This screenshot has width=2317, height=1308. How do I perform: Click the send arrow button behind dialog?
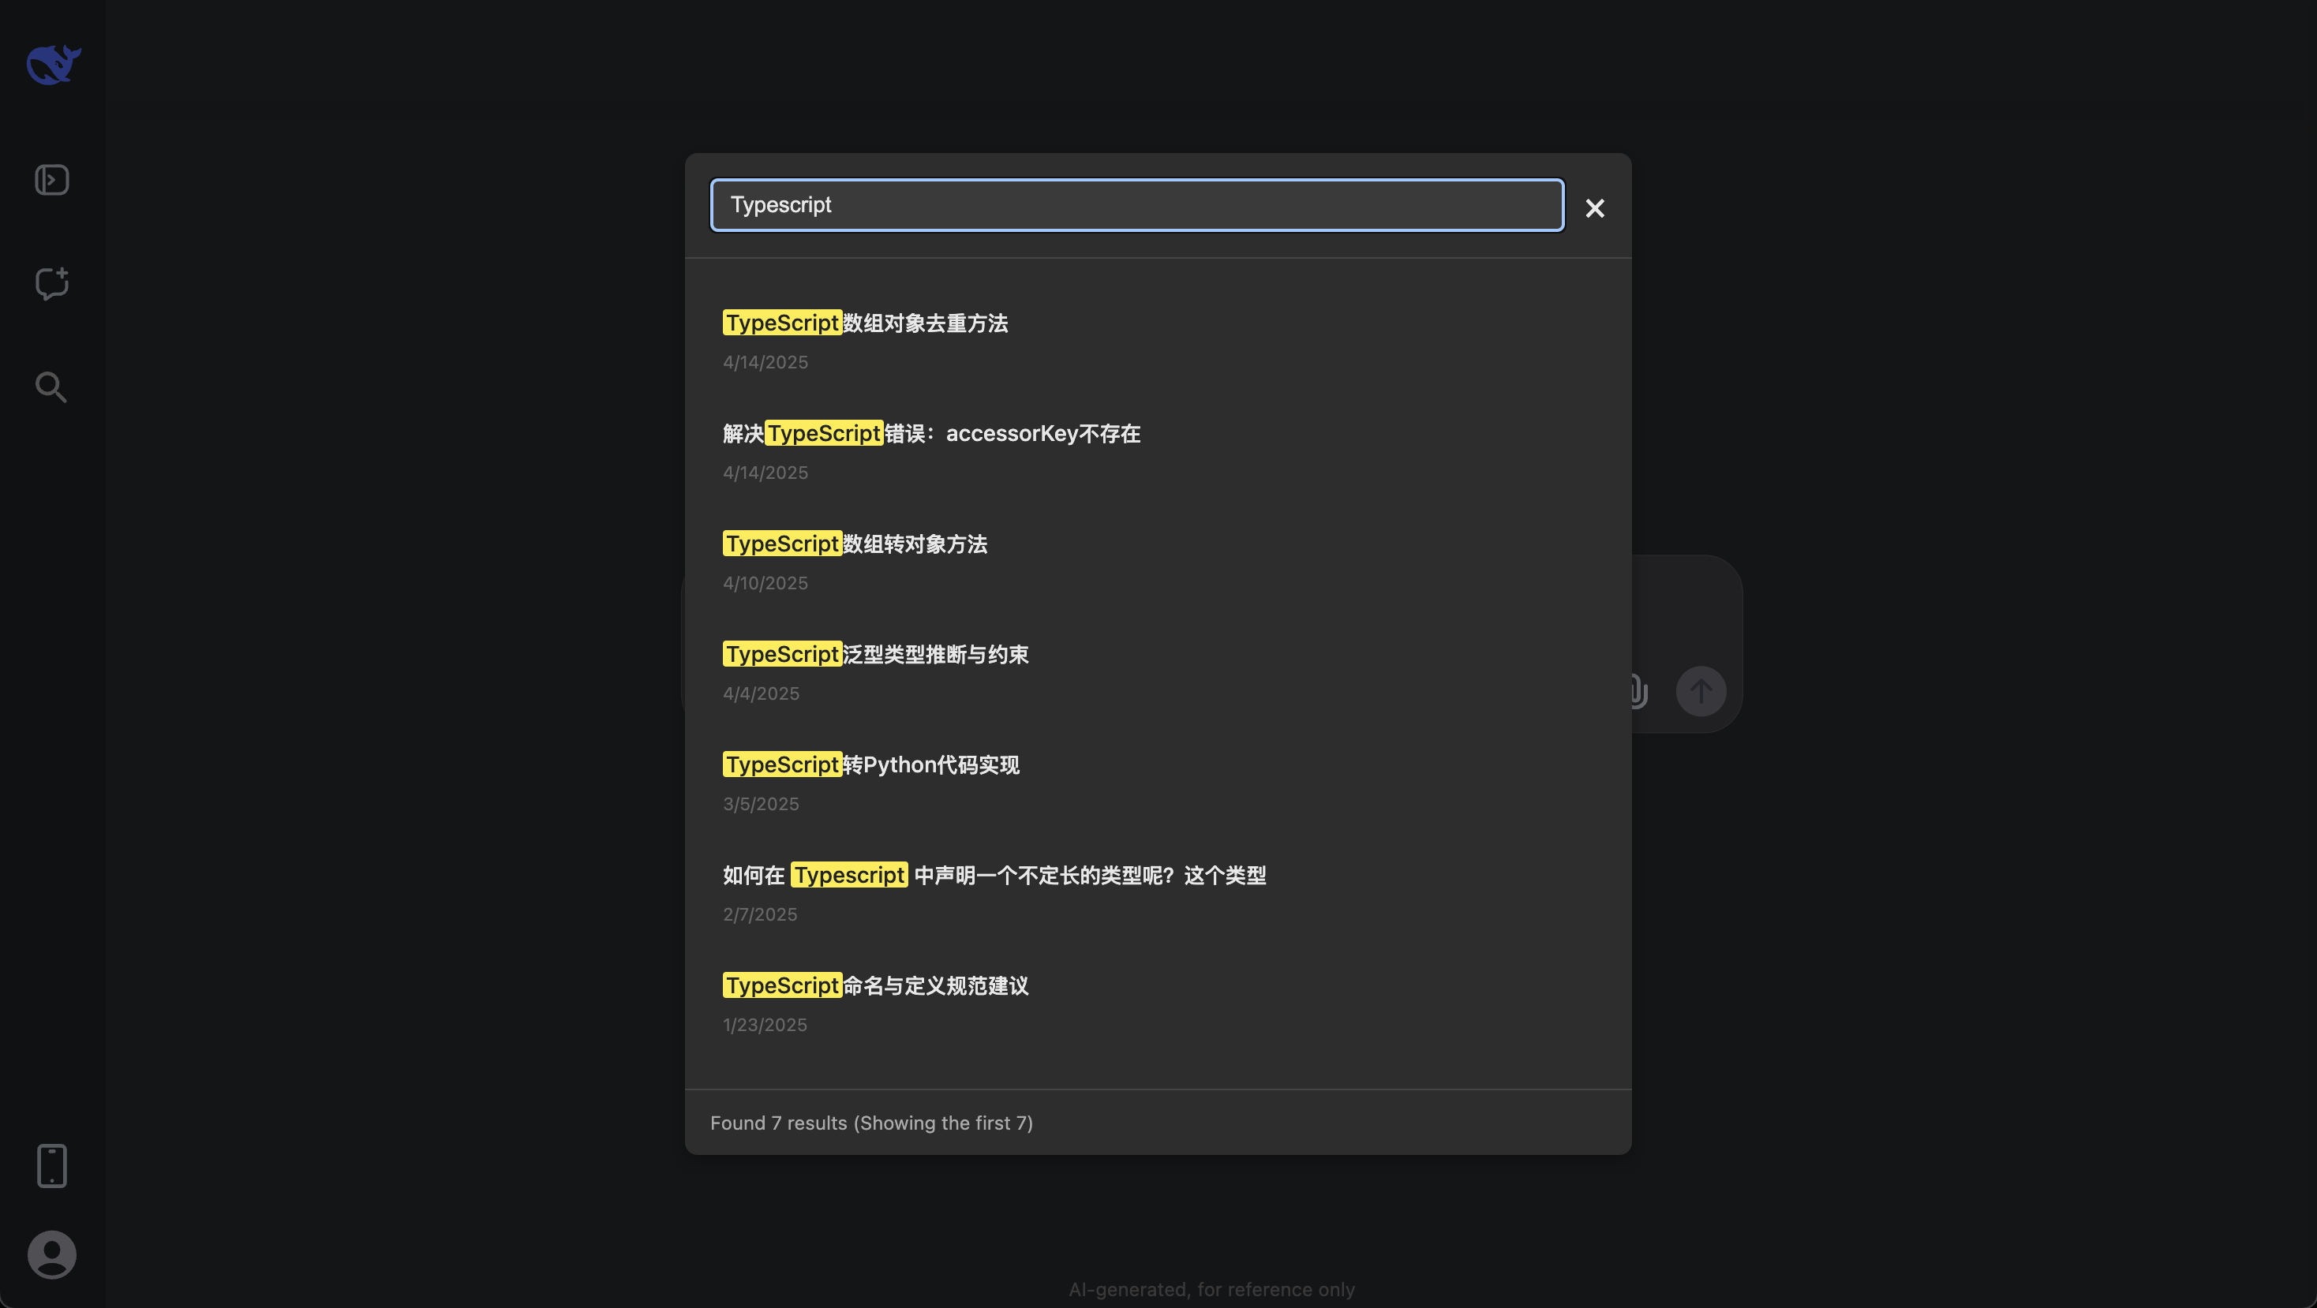[1700, 691]
